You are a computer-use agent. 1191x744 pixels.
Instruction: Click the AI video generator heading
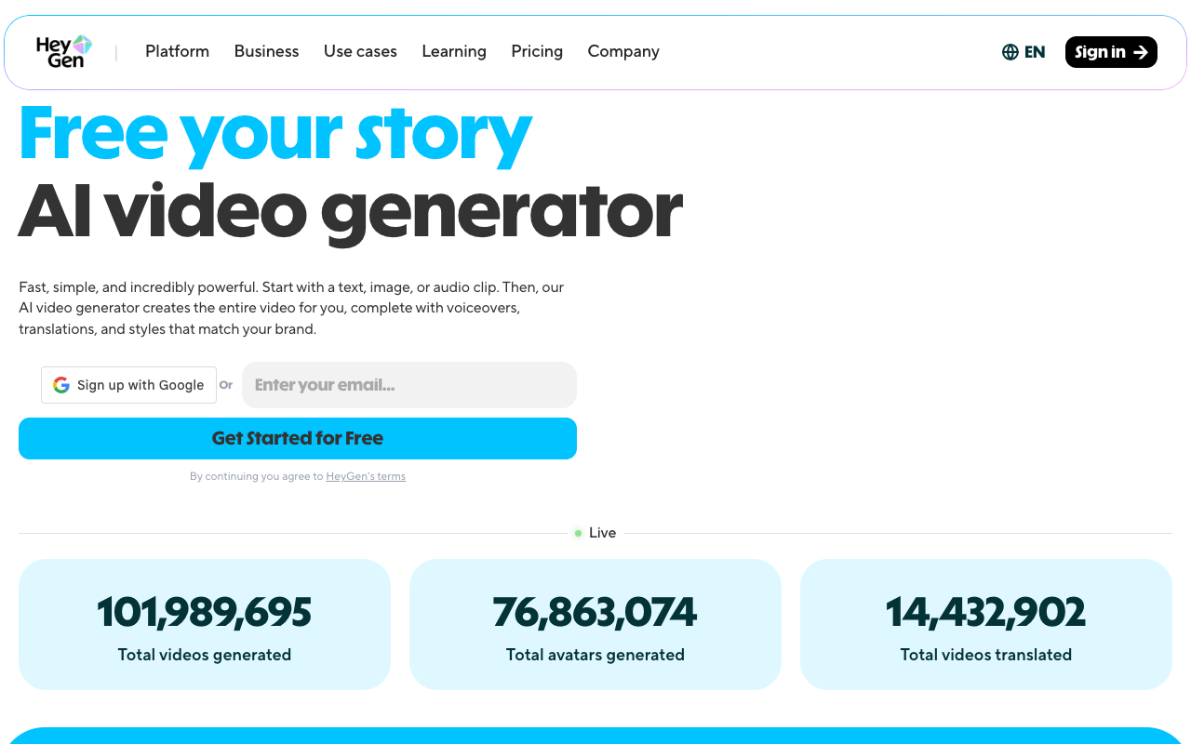350,211
